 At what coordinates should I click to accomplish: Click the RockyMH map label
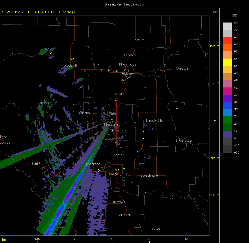(71, 66)
